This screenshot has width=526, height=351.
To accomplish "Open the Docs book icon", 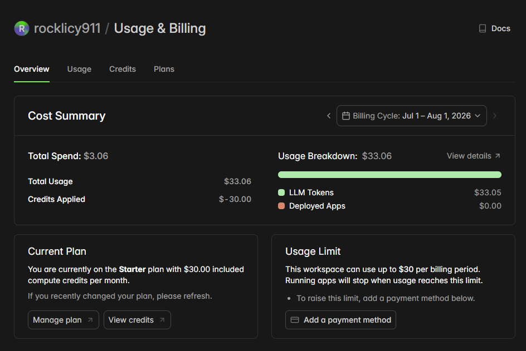I will tap(483, 28).
